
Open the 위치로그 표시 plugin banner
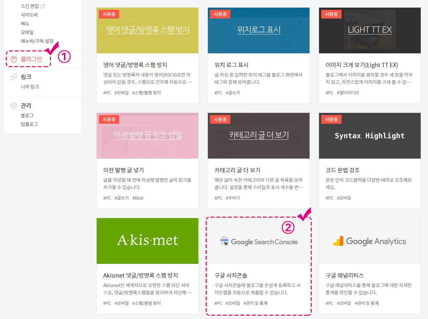pyautogui.click(x=258, y=30)
